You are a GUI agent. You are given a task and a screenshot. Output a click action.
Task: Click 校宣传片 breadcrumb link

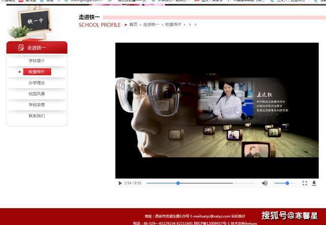pyautogui.click(x=173, y=24)
